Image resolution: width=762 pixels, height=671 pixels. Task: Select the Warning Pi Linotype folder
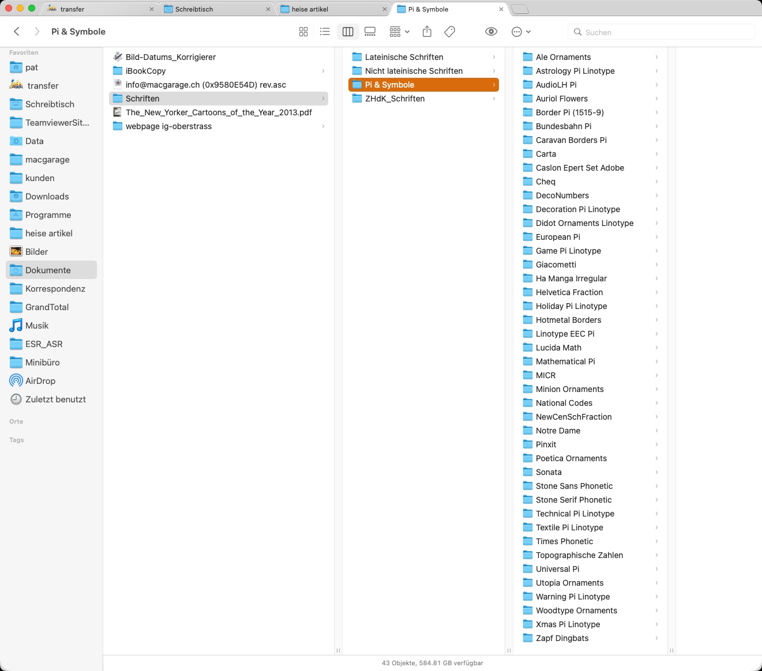(591, 597)
